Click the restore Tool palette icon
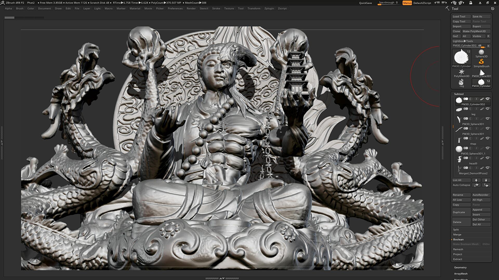Image resolution: width=499 pixels, height=280 pixels. 493,8
